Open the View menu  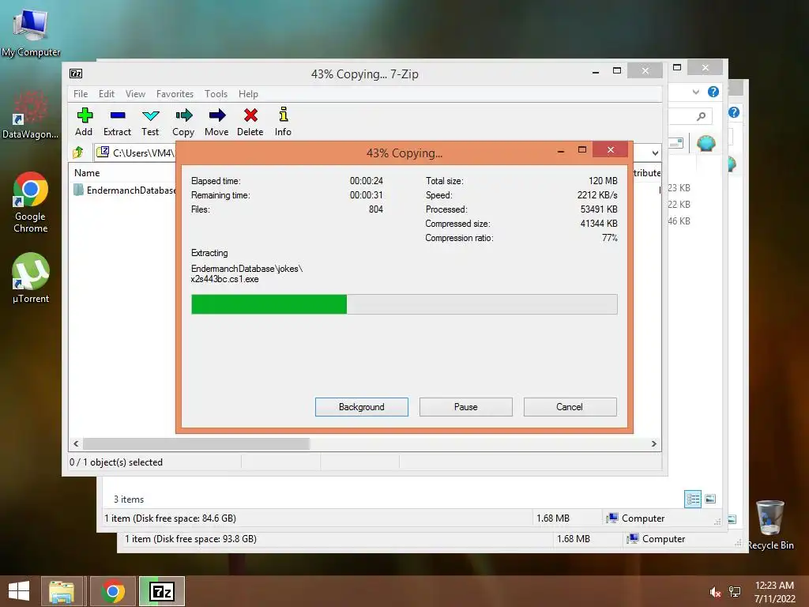coord(136,94)
